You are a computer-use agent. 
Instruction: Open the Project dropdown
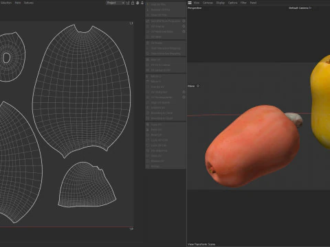pyautogui.click(x=115, y=3)
